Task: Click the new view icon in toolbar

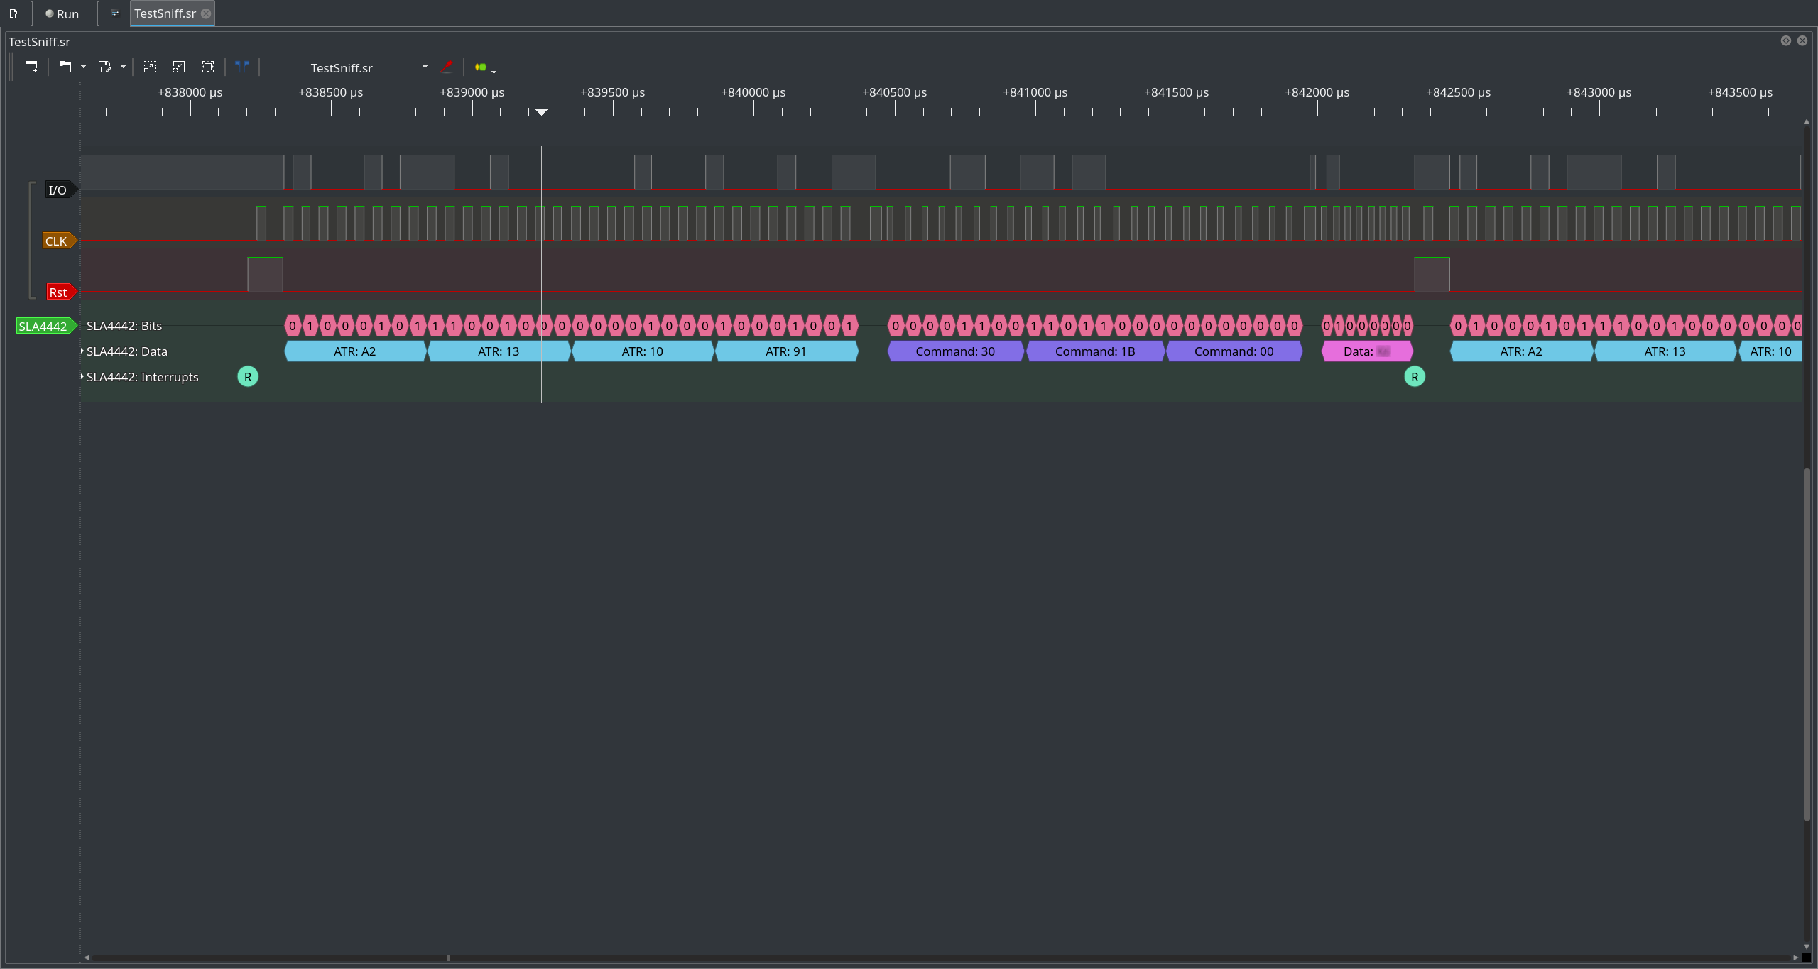Action: [31, 67]
